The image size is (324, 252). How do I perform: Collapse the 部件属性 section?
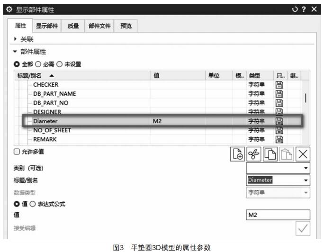pyautogui.click(x=15, y=52)
